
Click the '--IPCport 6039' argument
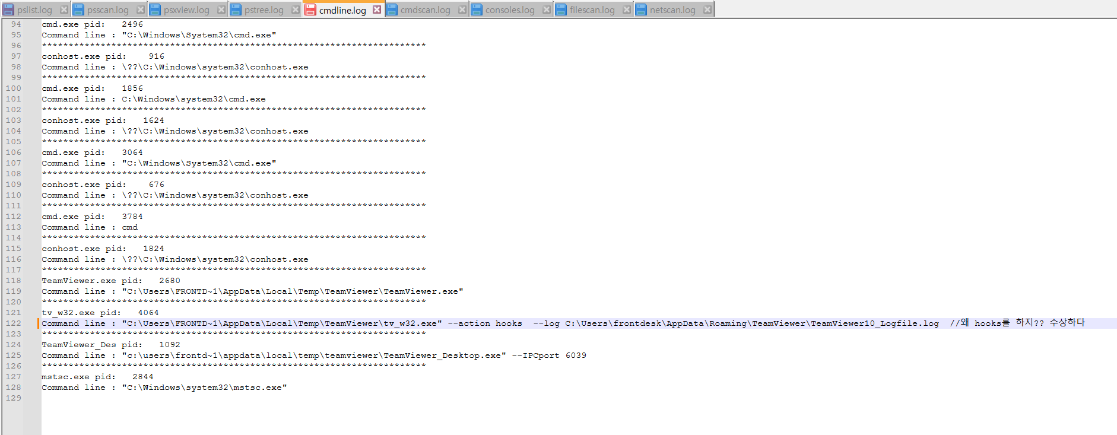coord(549,355)
